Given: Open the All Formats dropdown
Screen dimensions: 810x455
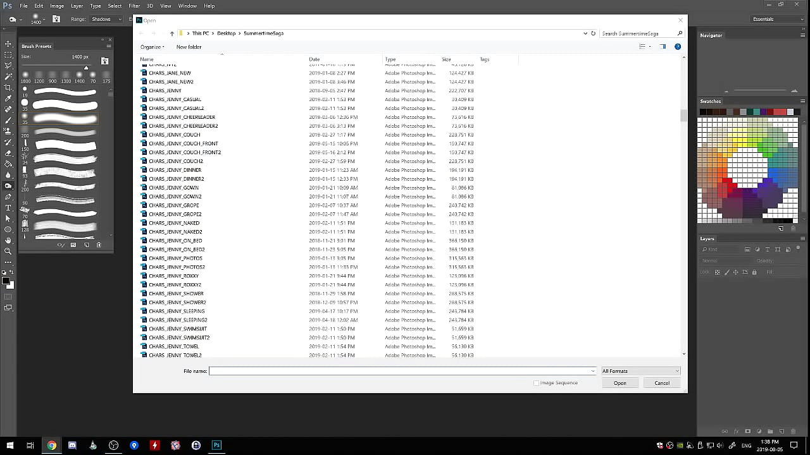Looking at the screenshot, I should click(640, 371).
